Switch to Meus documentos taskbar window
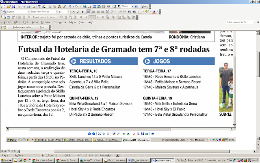Viewport: 260px width, 163px height. [x=115, y=160]
